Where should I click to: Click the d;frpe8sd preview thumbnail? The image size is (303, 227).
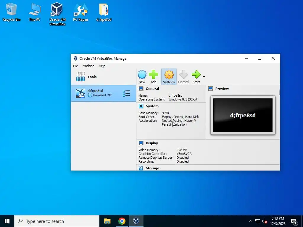click(x=243, y=115)
